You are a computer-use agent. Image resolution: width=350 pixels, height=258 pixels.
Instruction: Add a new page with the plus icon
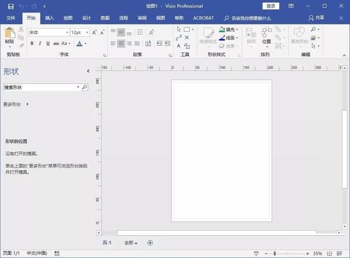pyautogui.click(x=150, y=243)
